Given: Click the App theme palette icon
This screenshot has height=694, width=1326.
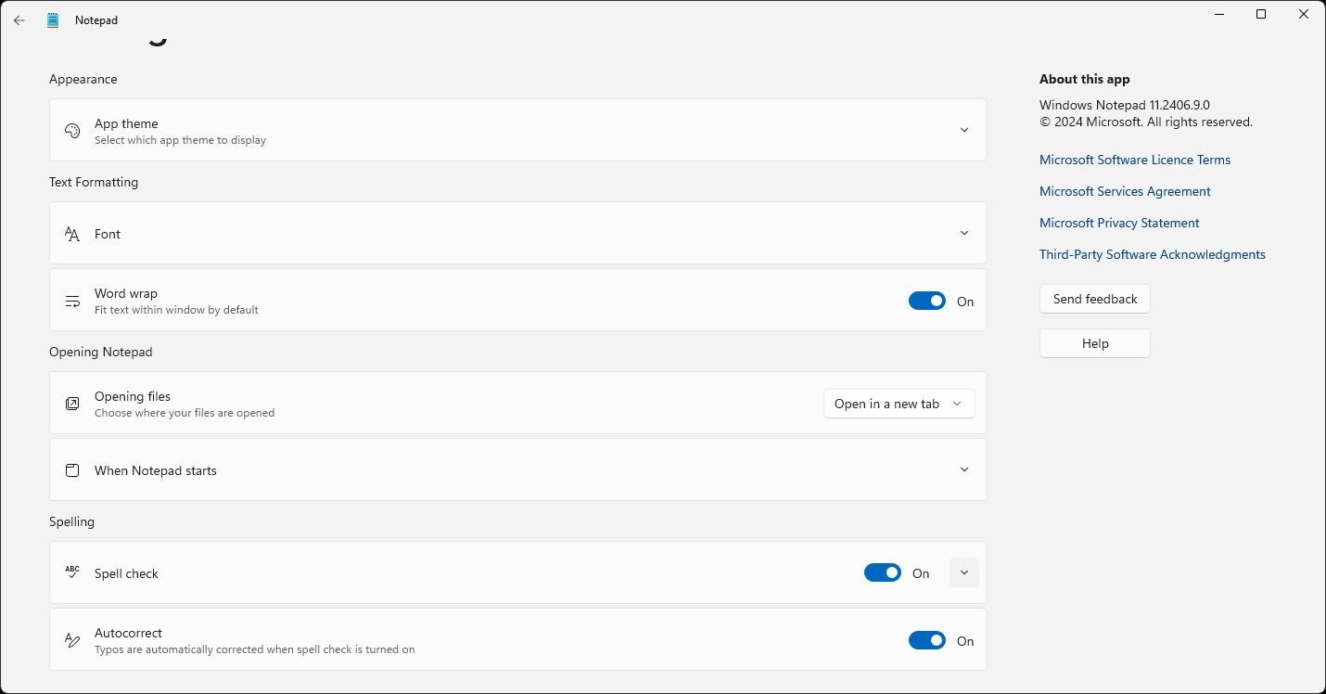Looking at the screenshot, I should coord(72,131).
